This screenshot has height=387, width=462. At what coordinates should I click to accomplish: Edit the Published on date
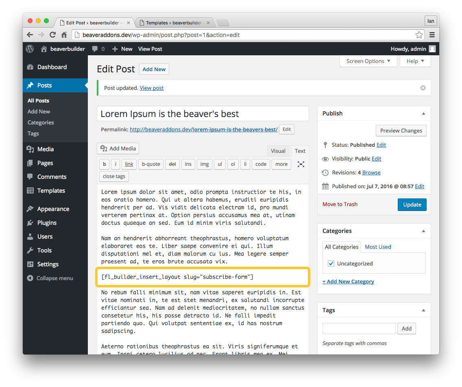coord(420,187)
